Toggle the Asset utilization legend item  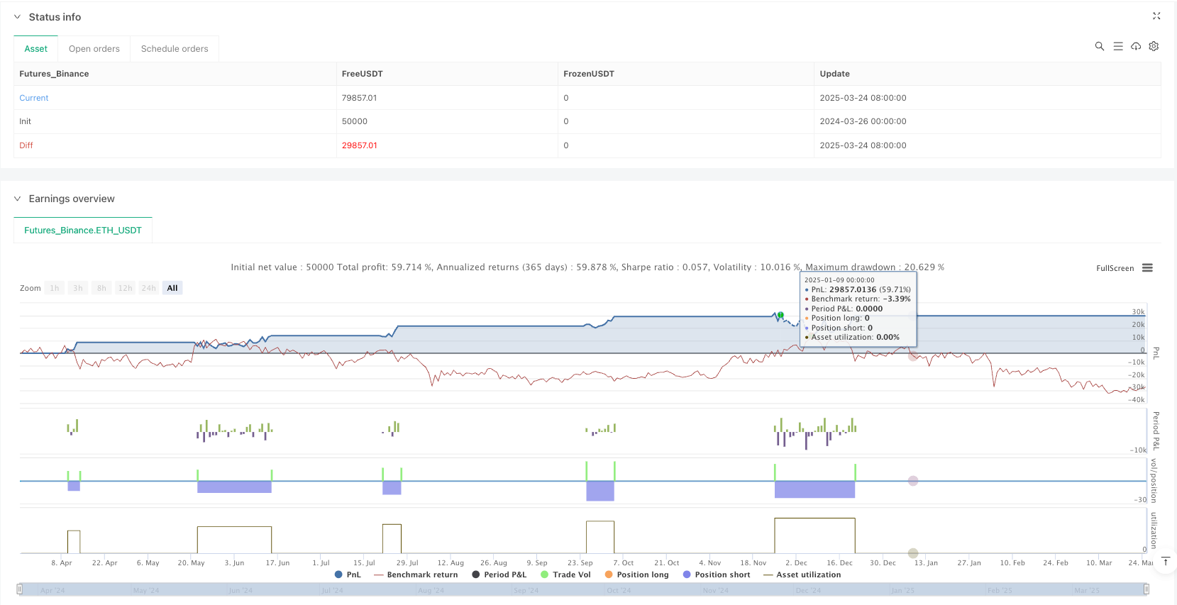(x=802, y=575)
